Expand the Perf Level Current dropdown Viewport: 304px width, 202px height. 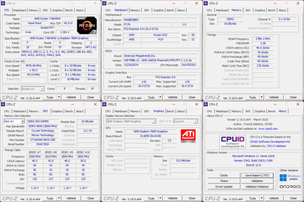195,121
